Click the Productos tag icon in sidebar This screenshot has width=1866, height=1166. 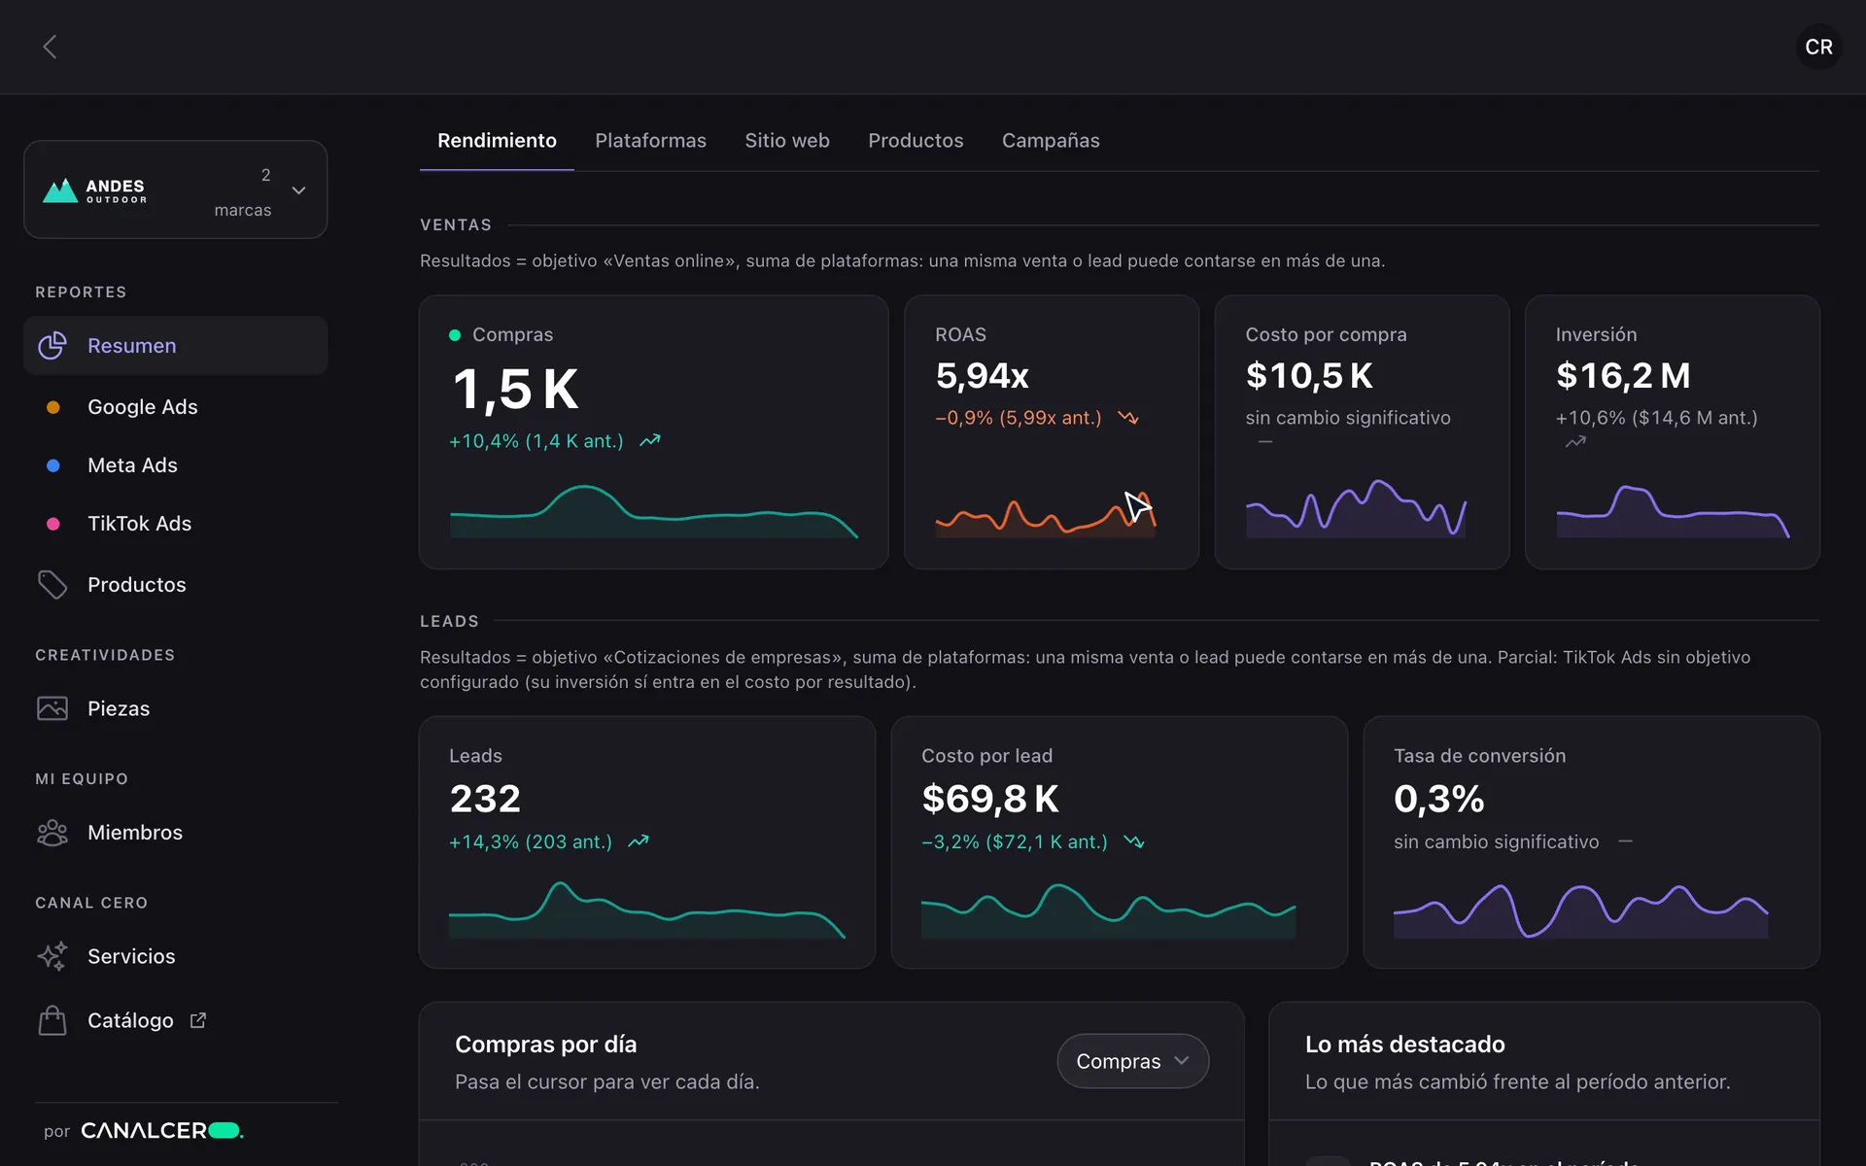click(x=52, y=584)
